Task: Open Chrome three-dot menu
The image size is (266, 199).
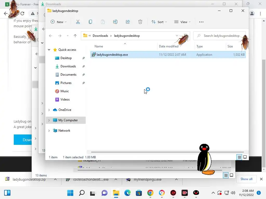Action: click(260, 13)
